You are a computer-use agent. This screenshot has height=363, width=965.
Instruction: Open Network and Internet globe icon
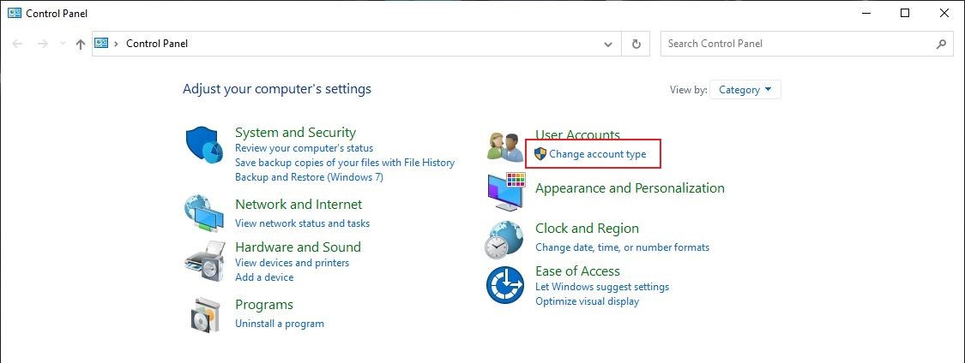pos(203,212)
